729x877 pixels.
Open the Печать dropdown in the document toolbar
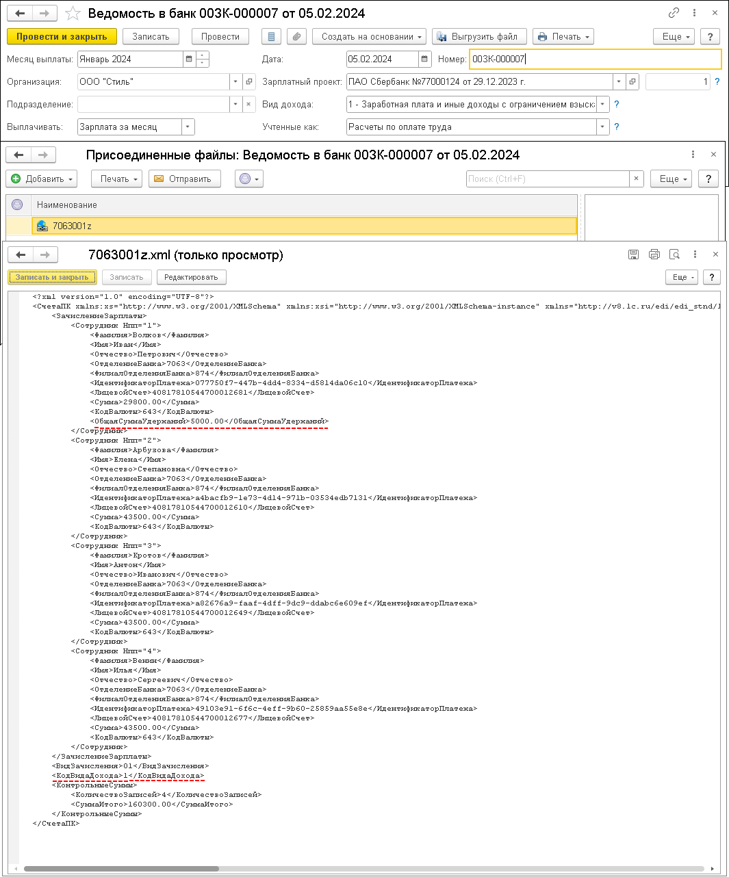pyautogui.click(x=563, y=36)
